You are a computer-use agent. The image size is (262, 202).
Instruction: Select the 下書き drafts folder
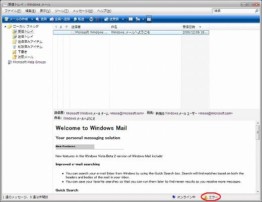(x=22, y=52)
